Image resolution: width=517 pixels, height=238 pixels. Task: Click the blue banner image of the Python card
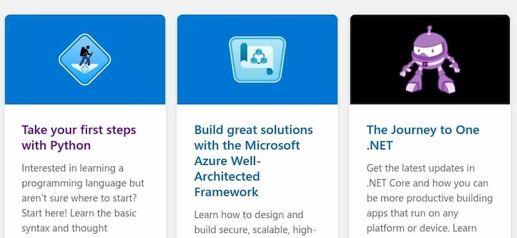point(85,59)
